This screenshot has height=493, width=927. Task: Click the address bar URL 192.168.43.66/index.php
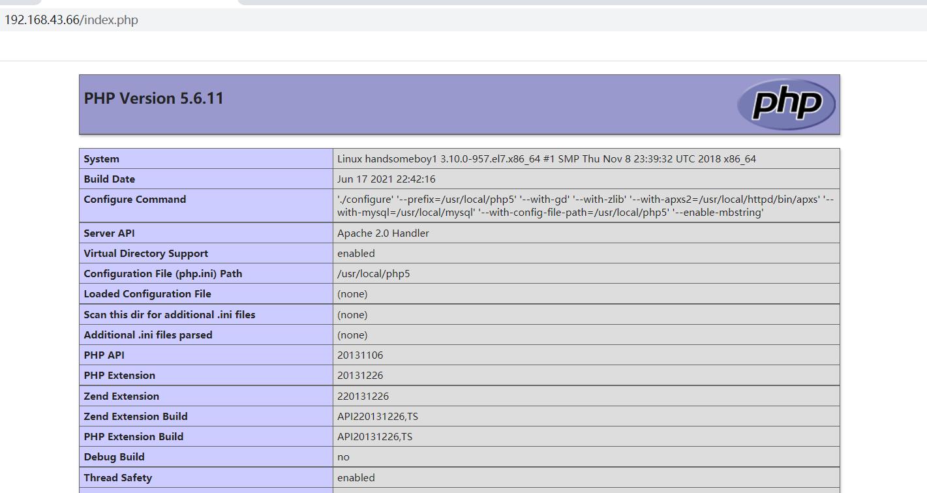71,20
